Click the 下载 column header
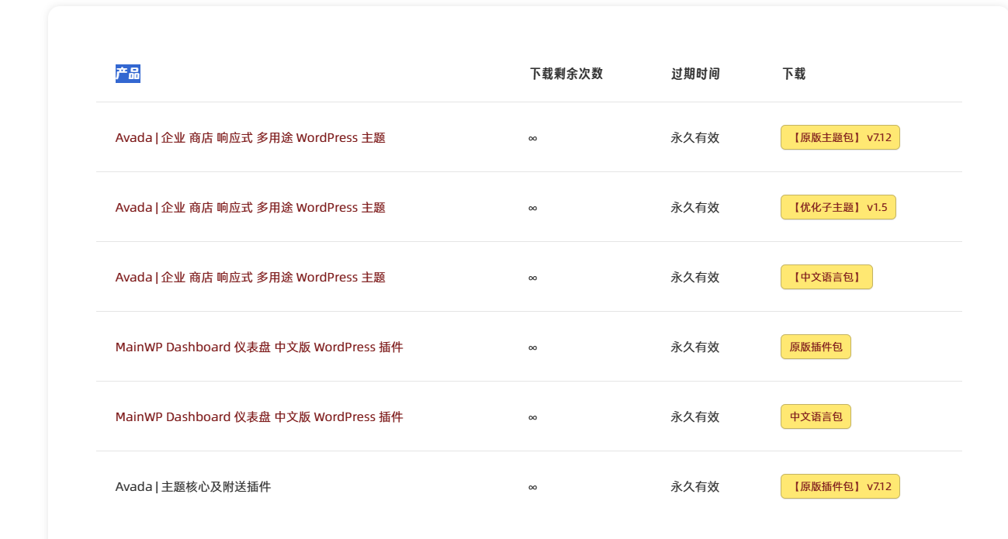The height and width of the screenshot is (539, 1008). pos(794,74)
